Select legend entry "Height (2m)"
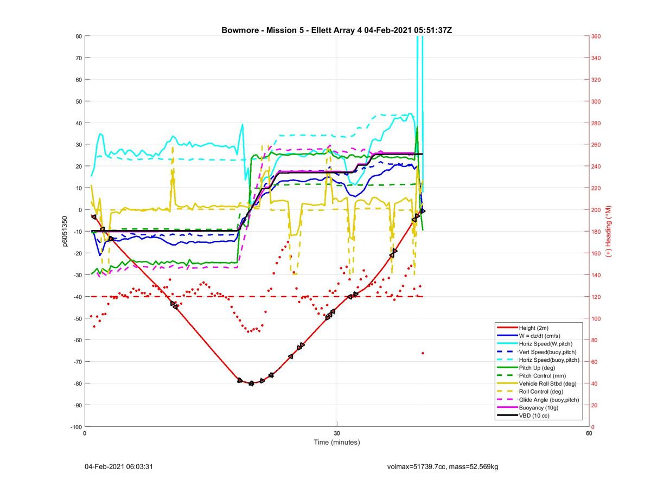The width and height of the screenshot is (651, 480). pos(534,328)
